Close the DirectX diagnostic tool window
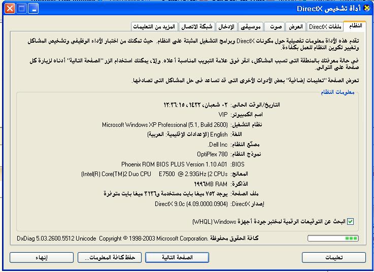Screen dimensions: 374x272 point(10,9)
